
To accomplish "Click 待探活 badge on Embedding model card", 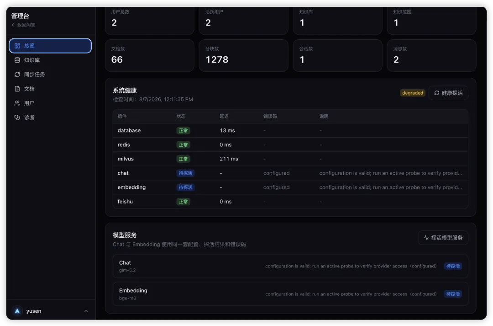I will (453, 294).
